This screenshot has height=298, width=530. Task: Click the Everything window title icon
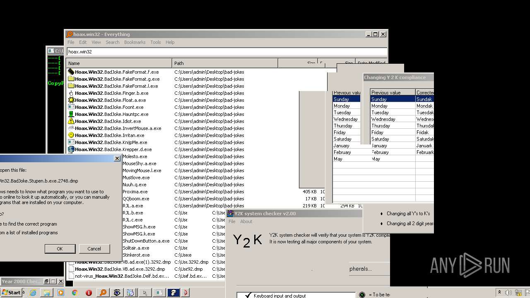pos(70,34)
